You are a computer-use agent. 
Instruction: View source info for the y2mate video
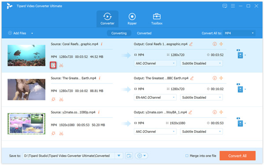pyautogui.click(x=99, y=112)
